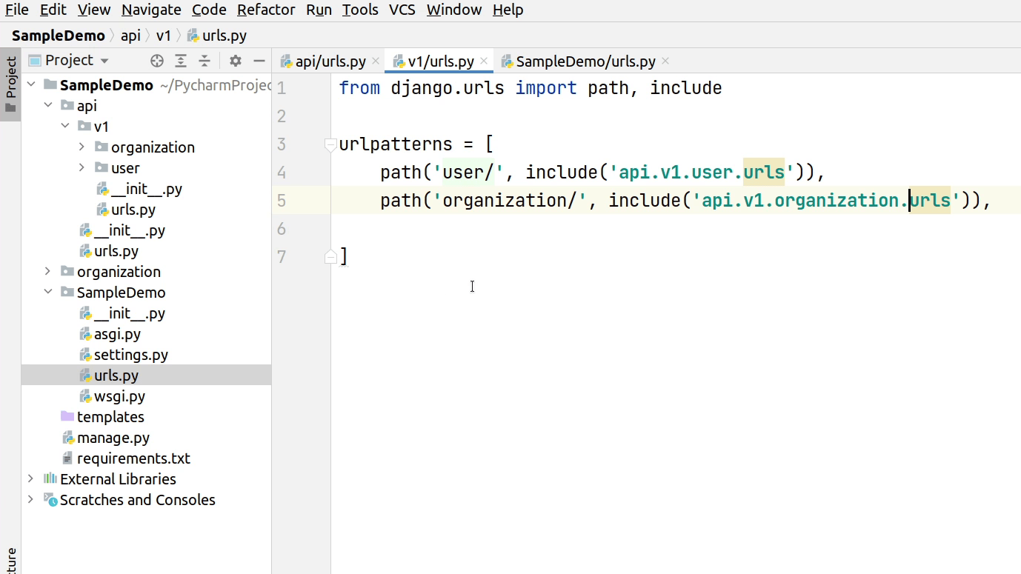Open Project panel settings via gear icon

pos(235,61)
